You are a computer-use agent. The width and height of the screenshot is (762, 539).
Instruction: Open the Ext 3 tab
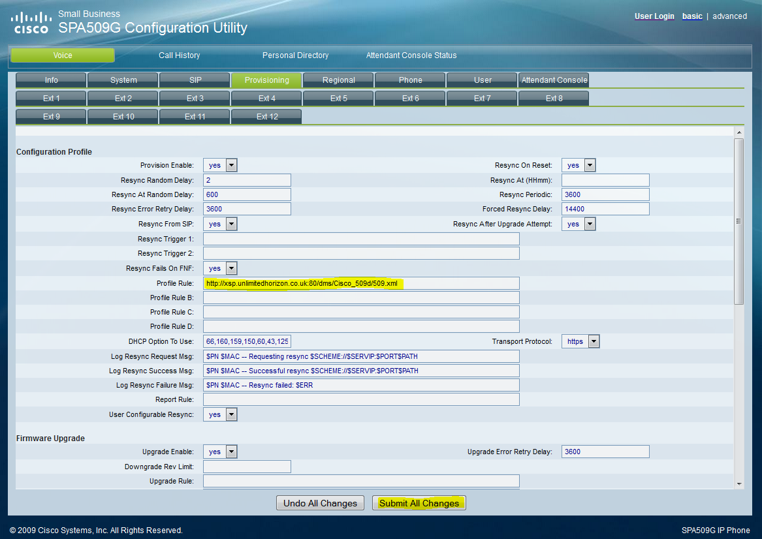[x=195, y=98]
